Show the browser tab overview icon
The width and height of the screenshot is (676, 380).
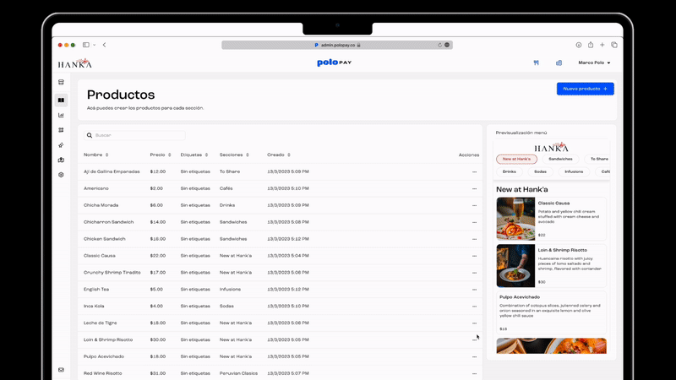[x=614, y=45]
